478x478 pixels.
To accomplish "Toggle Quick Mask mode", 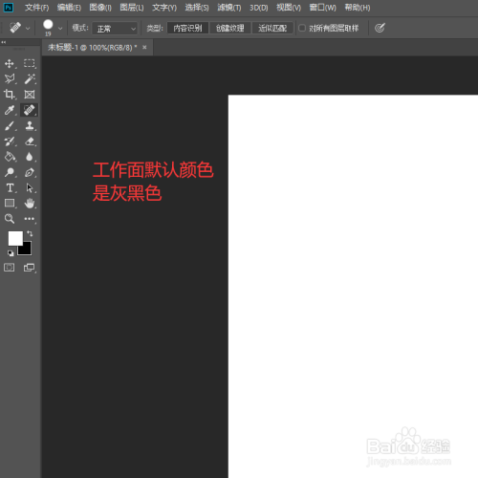I will pyautogui.click(x=10, y=268).
